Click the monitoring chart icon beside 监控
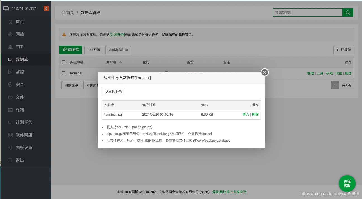 (11, 72)
